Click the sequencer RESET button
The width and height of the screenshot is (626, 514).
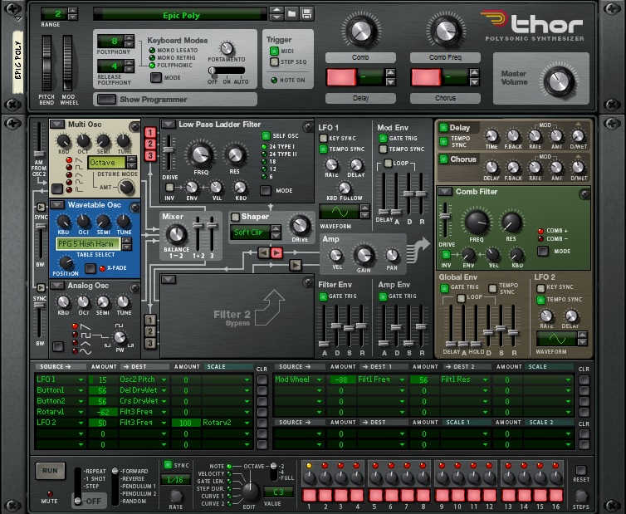click(x=581, y=470)
